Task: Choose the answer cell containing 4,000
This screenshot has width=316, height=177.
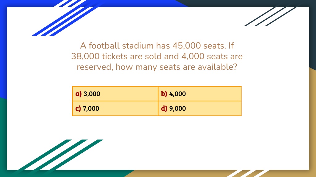Action: tap(200, 94)
